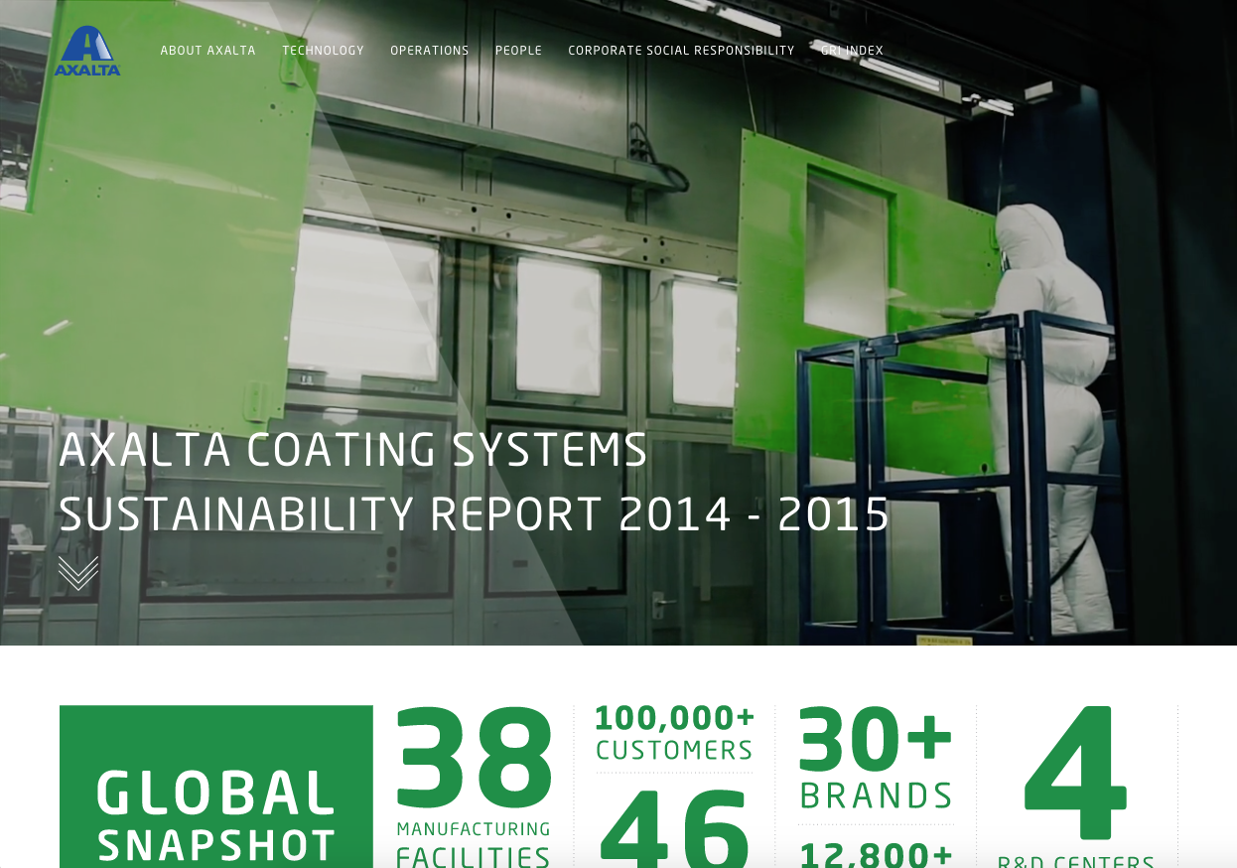Click the 12,800+ statistic
The height and width of the screenshot is (868, 1237).
tap(876, 853)
